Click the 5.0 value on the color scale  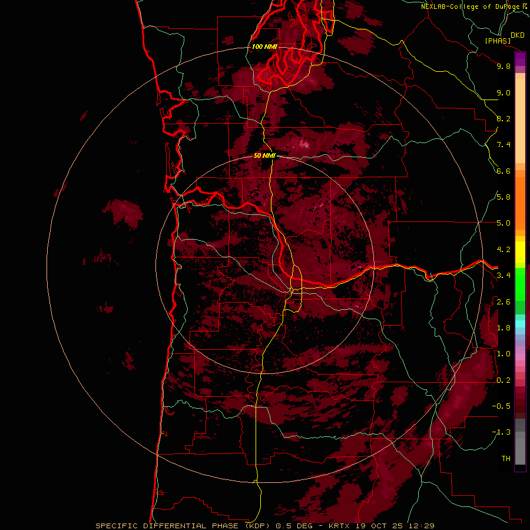click(503, 223)
